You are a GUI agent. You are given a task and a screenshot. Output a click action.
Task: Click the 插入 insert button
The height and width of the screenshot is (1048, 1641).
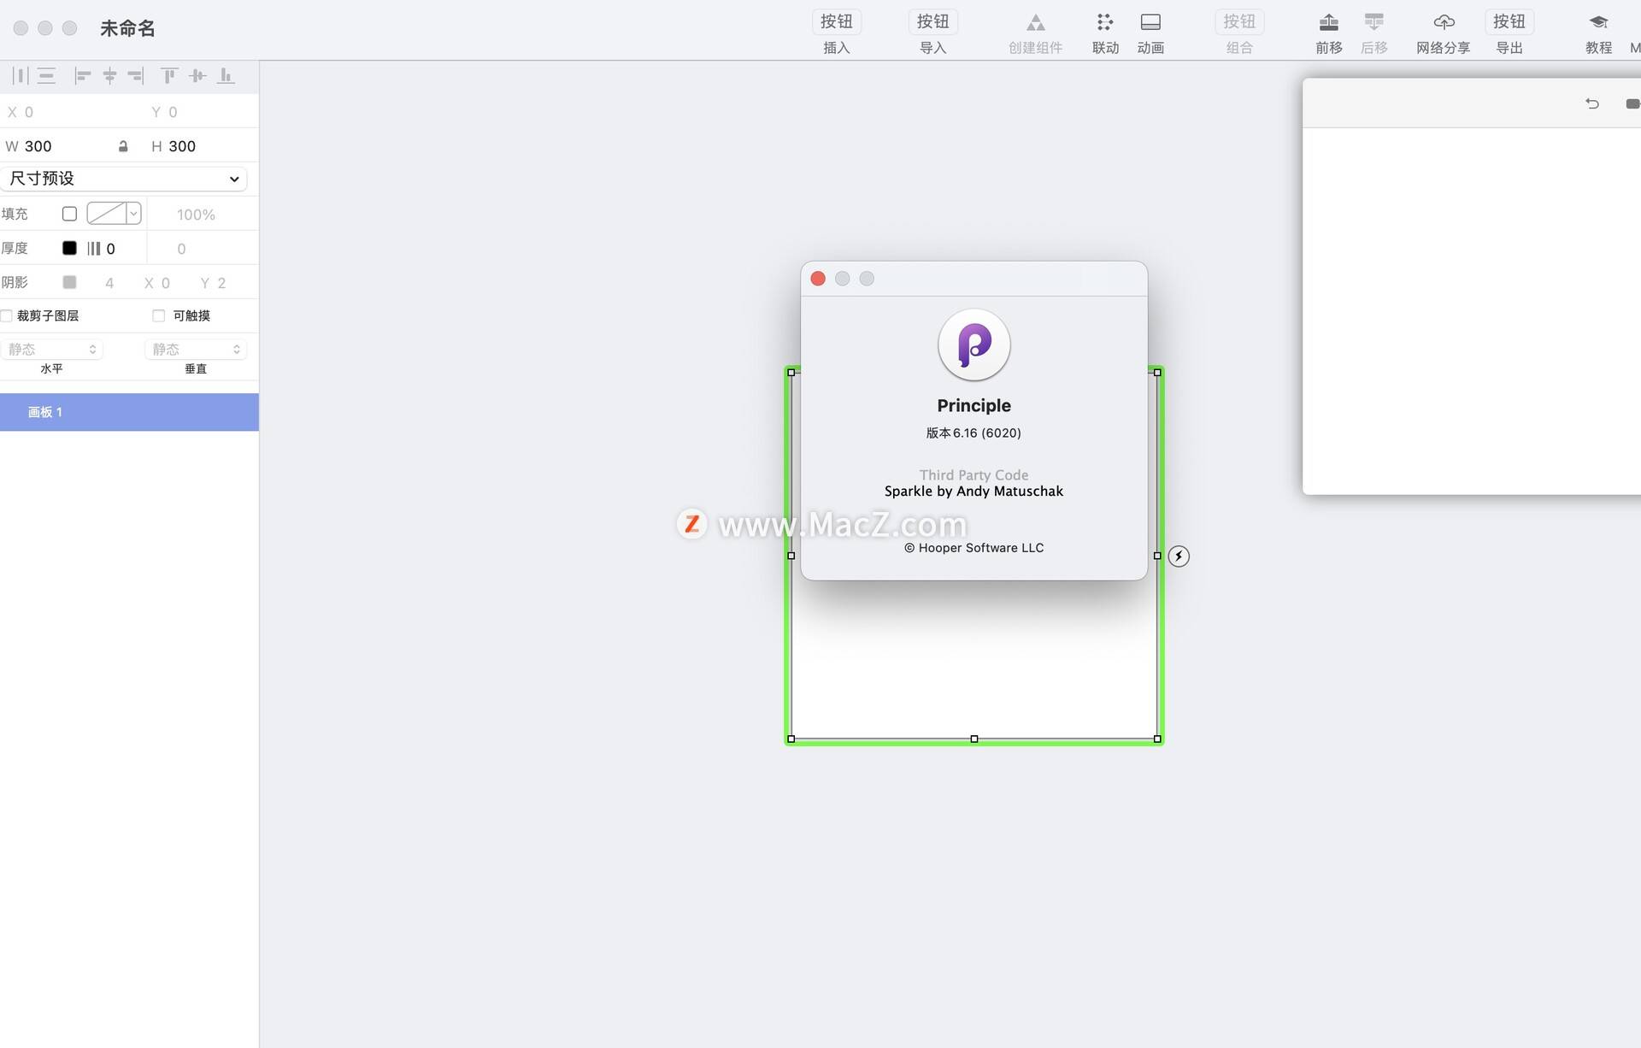click(836, 23)
